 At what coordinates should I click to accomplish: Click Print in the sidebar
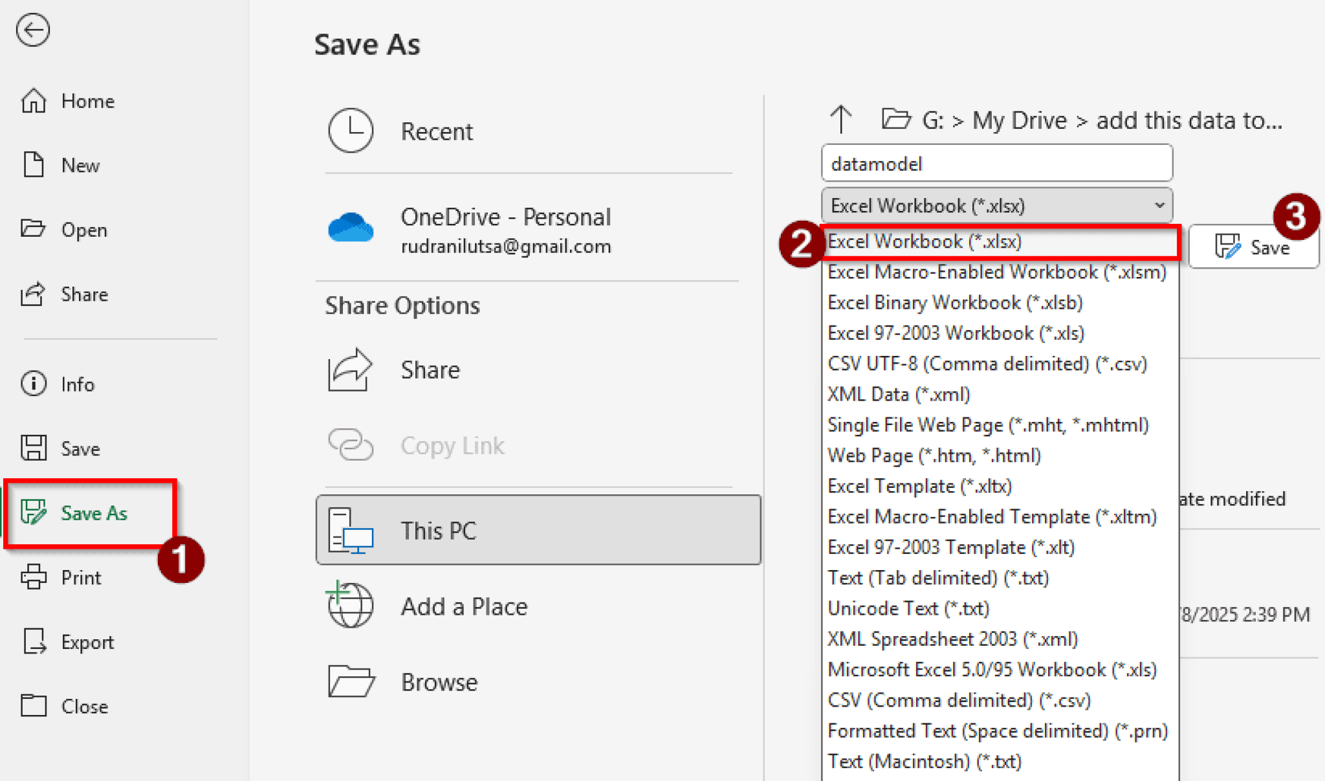click(x=81, y=577)
